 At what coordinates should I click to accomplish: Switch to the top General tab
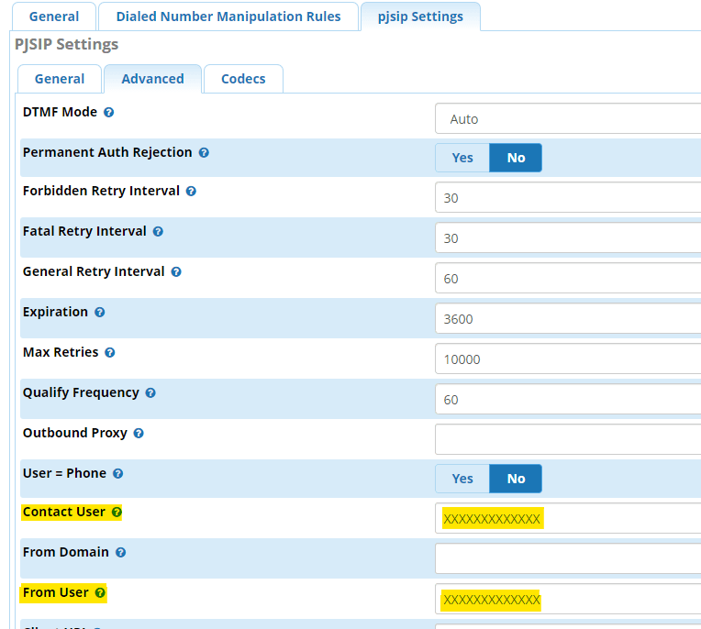[x=54, y=17]
